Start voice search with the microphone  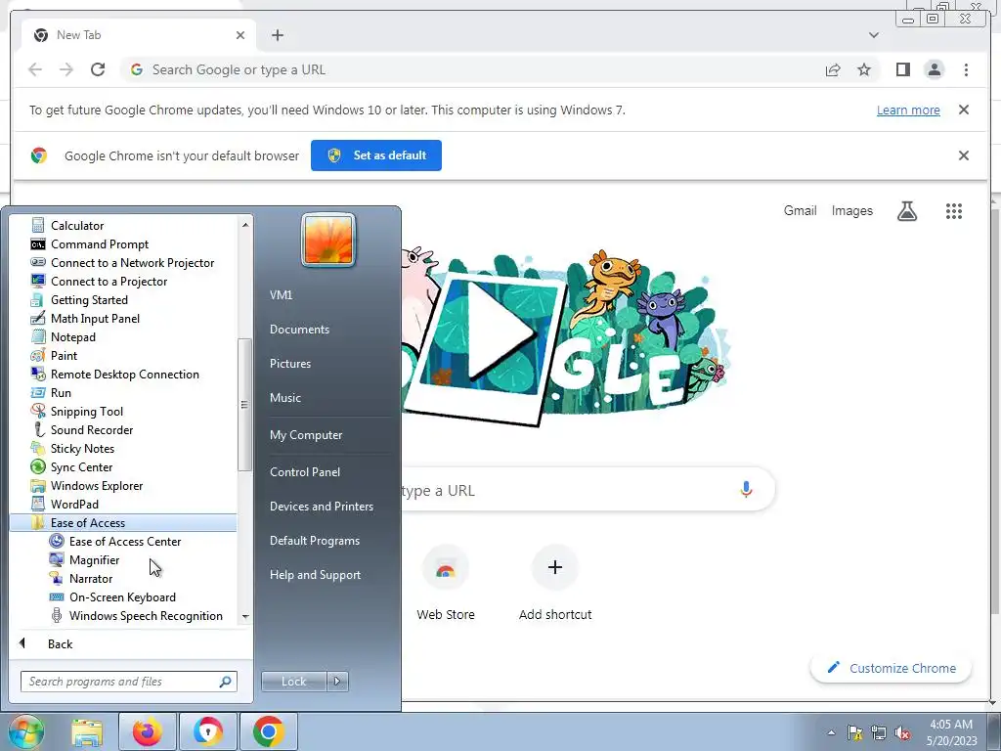pyautogui.click(x=746, y=490)
